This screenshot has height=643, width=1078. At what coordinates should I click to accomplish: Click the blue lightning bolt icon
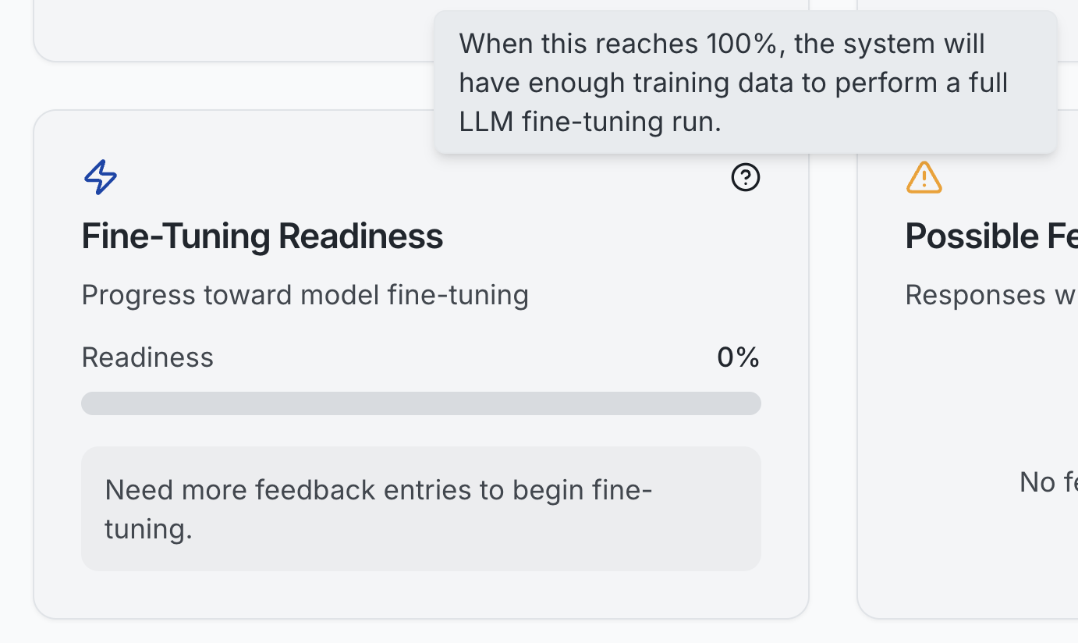[101, 177]
